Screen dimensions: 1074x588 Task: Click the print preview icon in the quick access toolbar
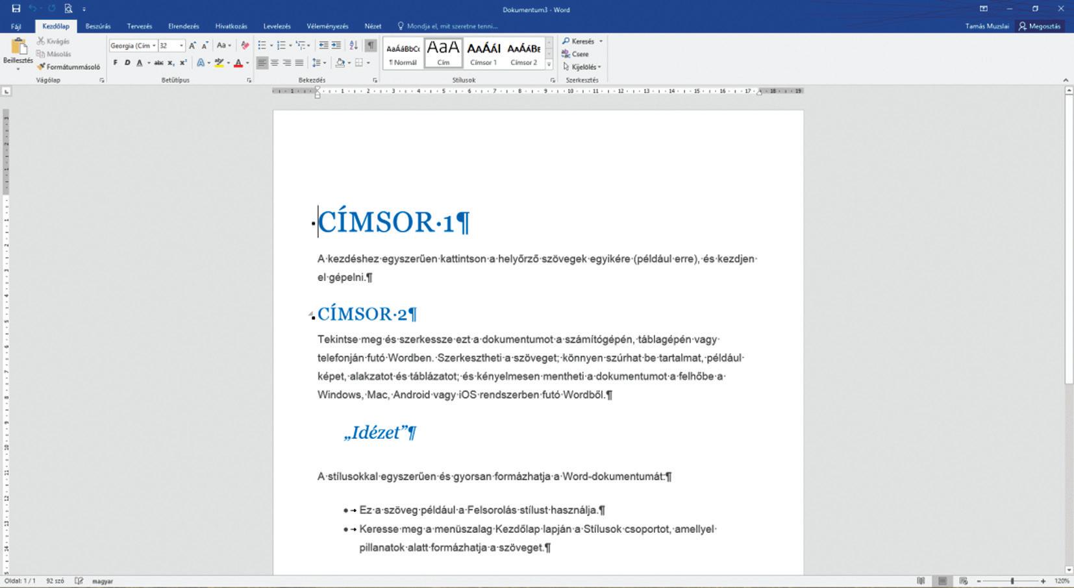tap(68, 8)
